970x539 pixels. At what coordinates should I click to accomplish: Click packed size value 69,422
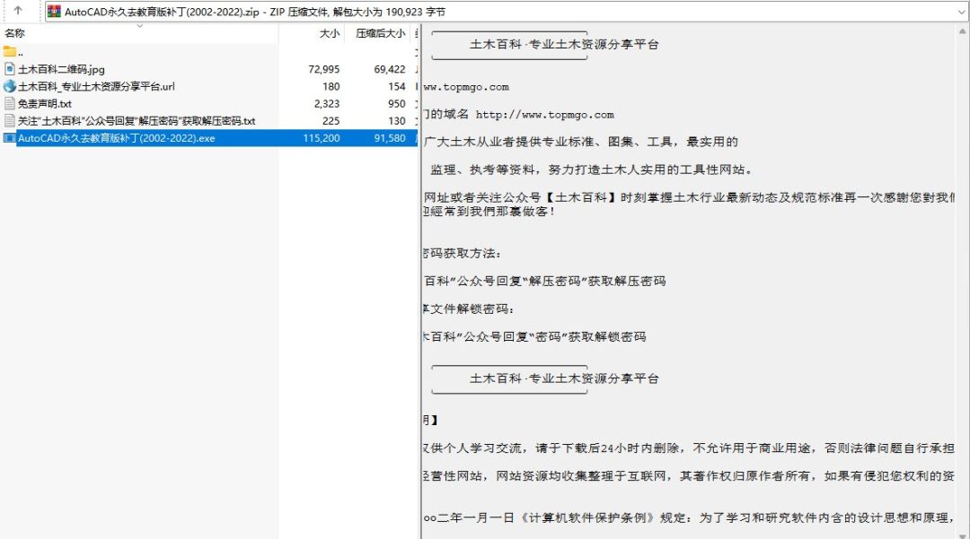point(390,69)
